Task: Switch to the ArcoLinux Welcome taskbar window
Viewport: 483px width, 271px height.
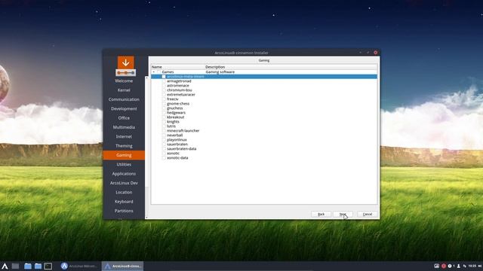Action: tap(79, 266)
